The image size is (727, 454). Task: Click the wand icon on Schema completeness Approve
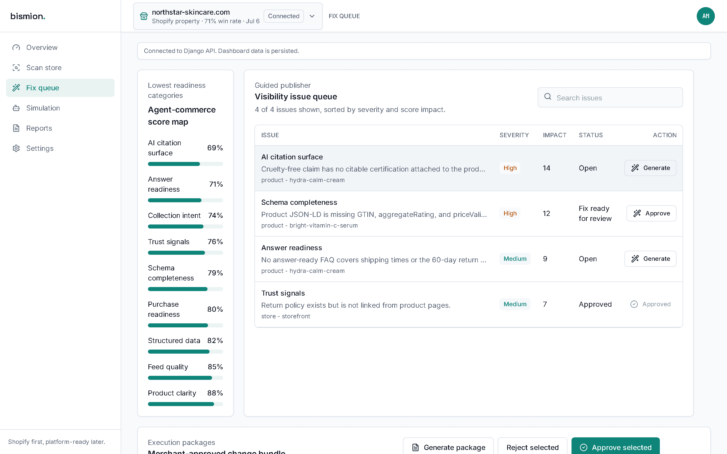637,213
